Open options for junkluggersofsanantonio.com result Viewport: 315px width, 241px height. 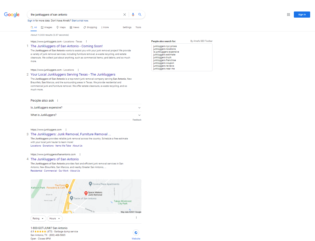[x=80, y=154]
